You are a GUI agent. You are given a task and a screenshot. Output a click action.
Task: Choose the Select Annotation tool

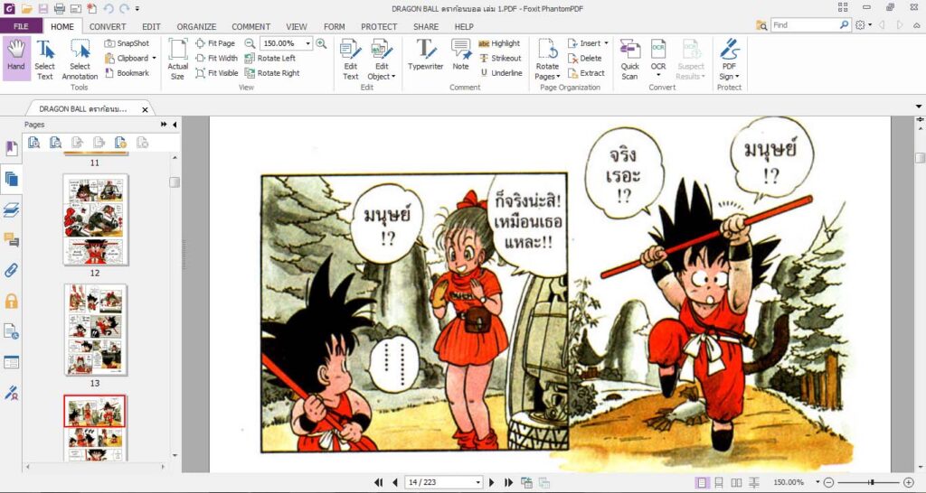point(80,60)
